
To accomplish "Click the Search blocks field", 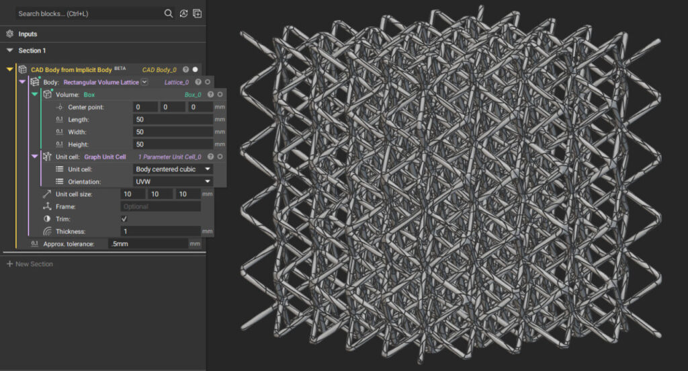I will click(x=90, y=13).
